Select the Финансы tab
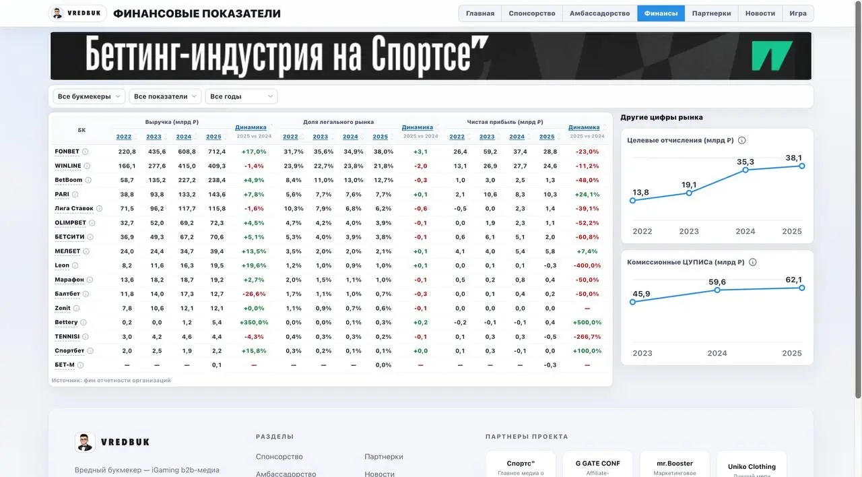Image resolution: width=862 pixels, height=477 pixels. [x=661, y=13]
